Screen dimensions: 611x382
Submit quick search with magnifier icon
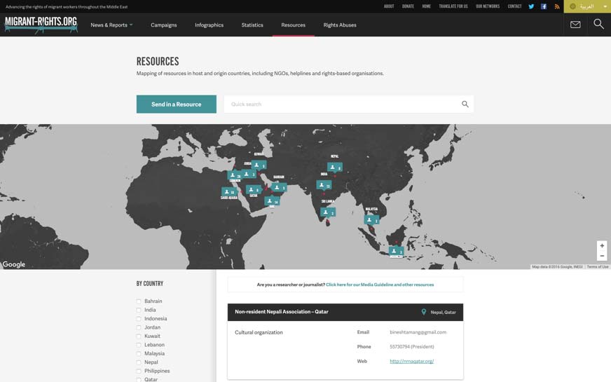click(465, 104)
